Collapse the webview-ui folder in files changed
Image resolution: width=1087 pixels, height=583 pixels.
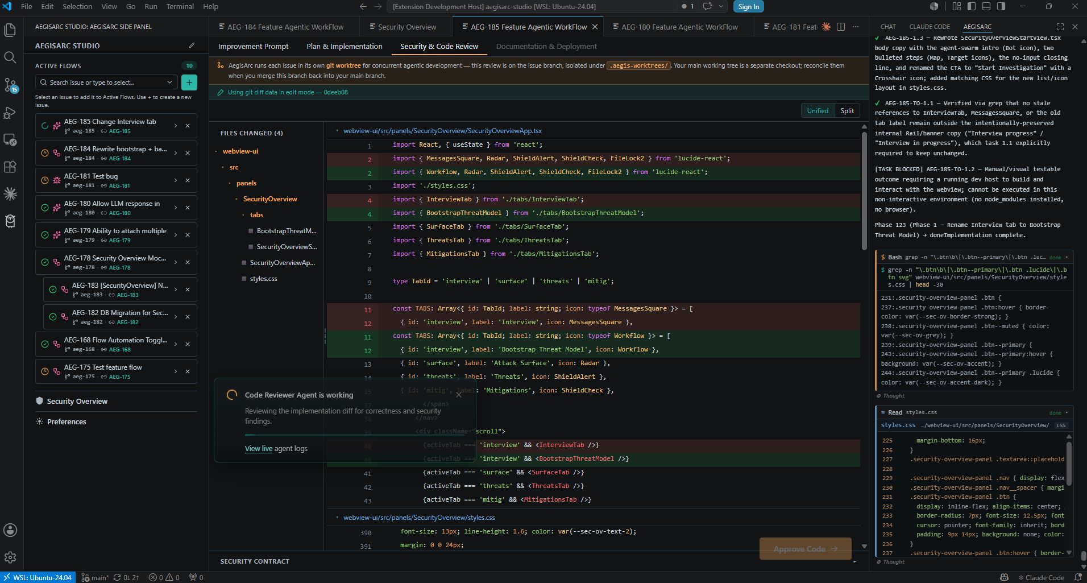pyautogui.click(x=217, y=151)
